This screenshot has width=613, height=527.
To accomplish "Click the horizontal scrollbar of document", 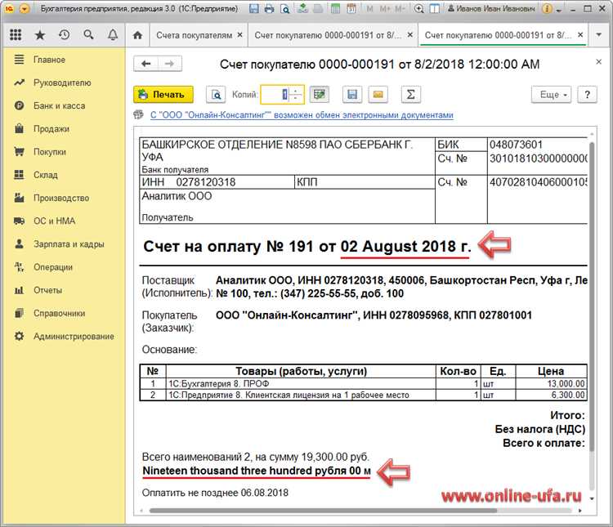I will click(323, 511).
